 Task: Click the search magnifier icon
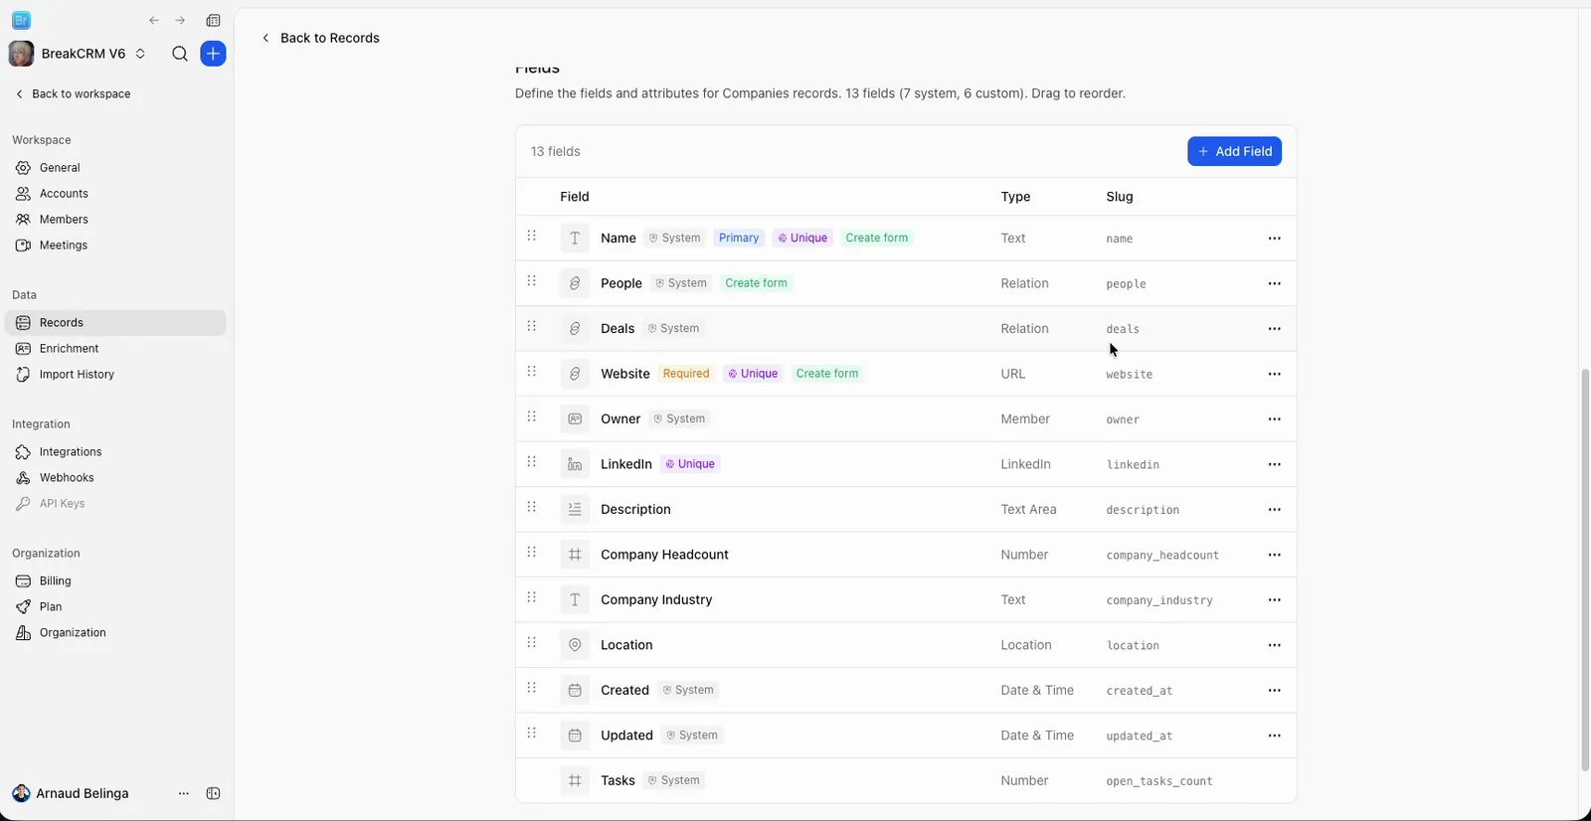tap(180, 54)
